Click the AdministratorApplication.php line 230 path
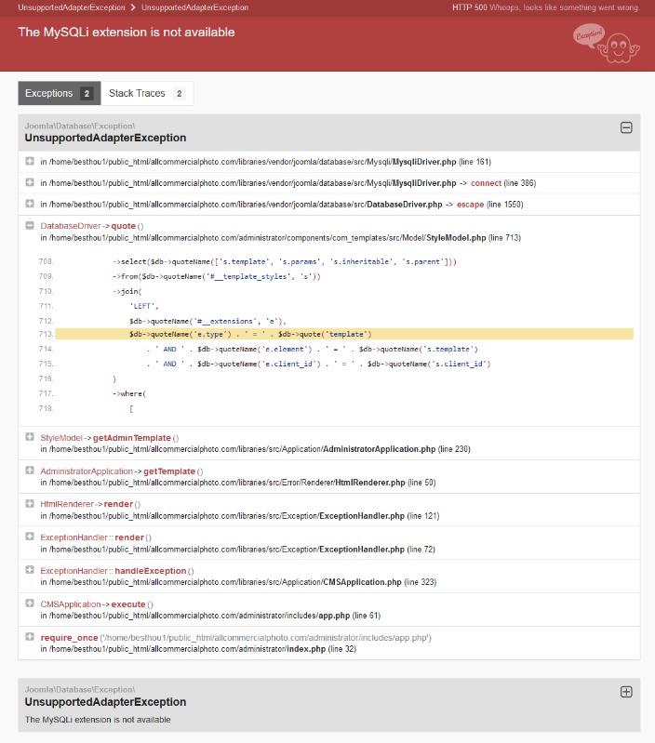The image size is (655, 743). pyautogui.click(x=256, y=449)
